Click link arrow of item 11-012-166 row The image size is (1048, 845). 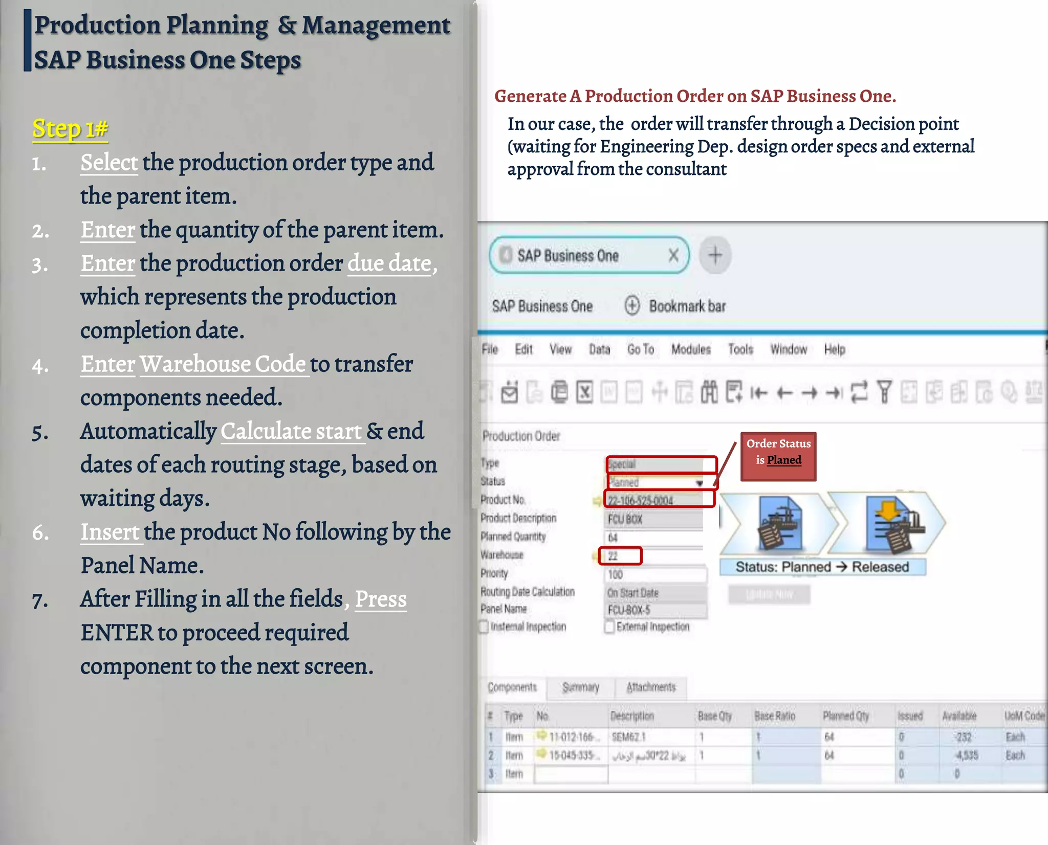(541, 737)
